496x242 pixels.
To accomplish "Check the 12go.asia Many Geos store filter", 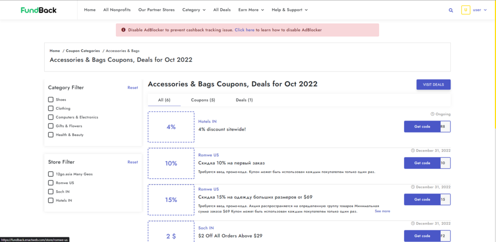I will (50, 174).
